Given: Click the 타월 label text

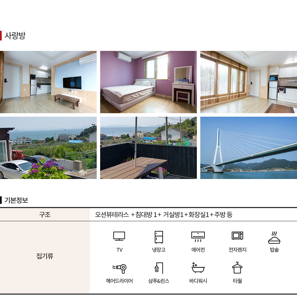Looking at the screenshot, I should point(238,281).
